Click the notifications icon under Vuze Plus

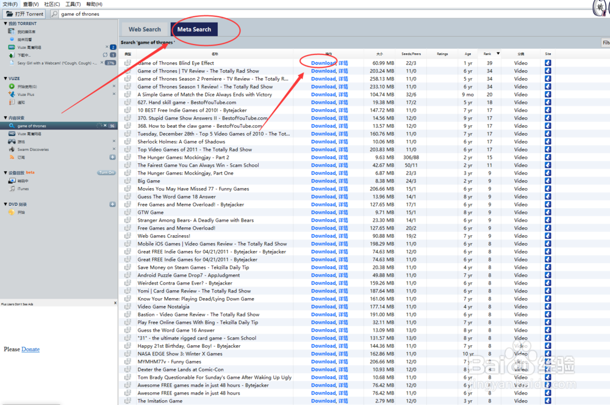[11, 102]
